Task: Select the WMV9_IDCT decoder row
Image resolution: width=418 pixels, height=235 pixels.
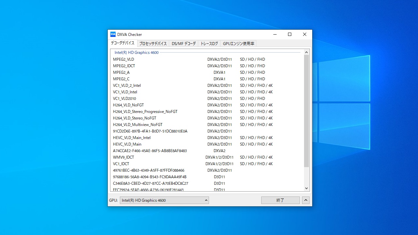Action: (x=207, y=157)
